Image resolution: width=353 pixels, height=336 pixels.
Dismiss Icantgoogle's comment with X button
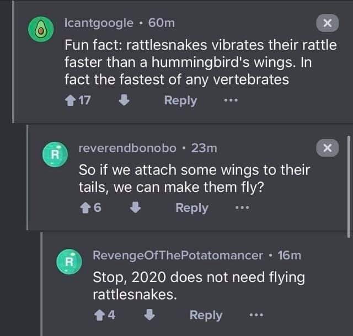[x=327, y=23]
